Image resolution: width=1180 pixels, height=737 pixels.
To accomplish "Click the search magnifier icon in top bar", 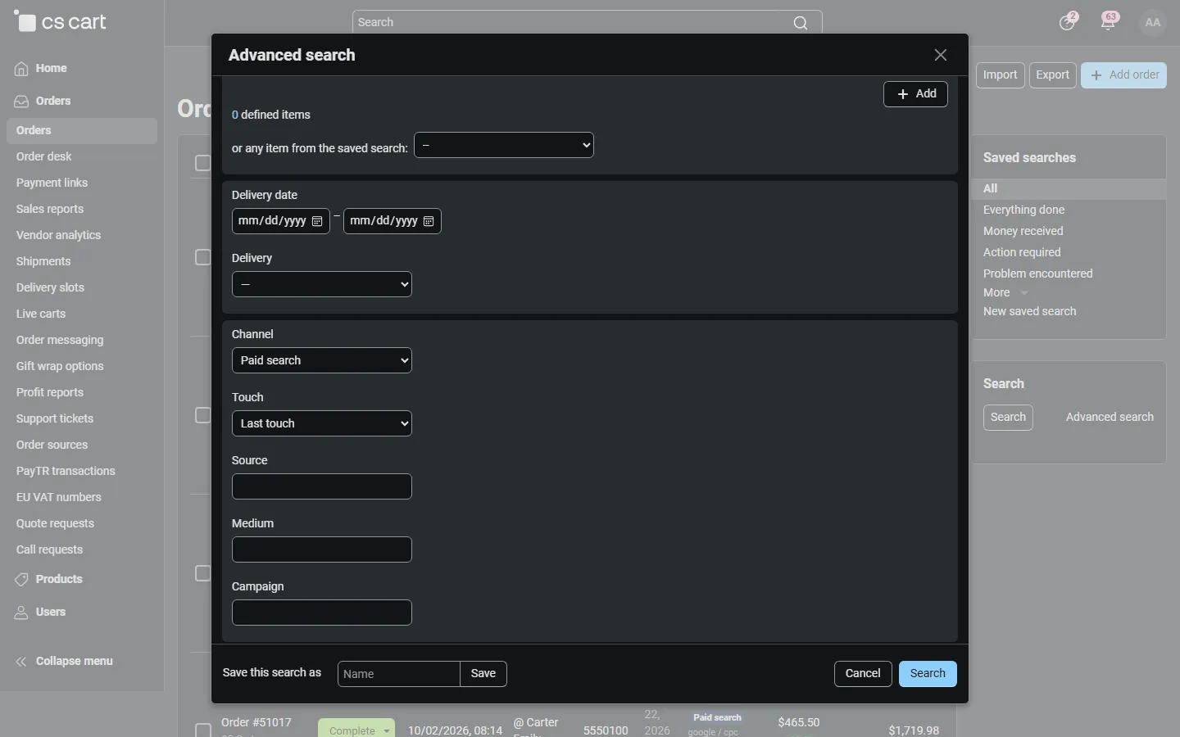I will 801,23.
